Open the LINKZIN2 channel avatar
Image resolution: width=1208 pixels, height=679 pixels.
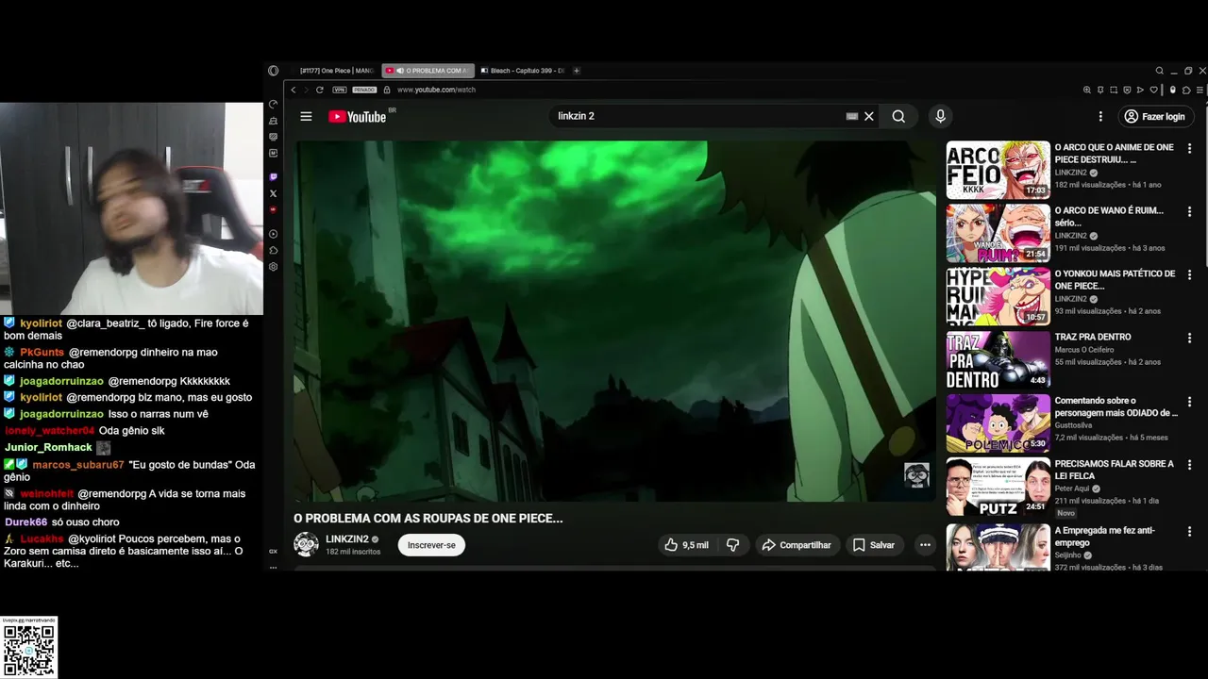pos(306,544)
